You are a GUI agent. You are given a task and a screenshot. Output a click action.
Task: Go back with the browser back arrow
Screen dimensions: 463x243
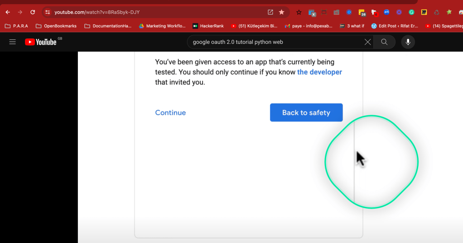(8, 12)
